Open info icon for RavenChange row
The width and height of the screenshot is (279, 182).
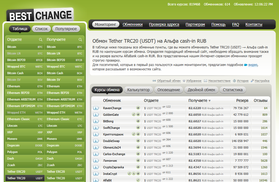pyautogui.click(x=96, y=108)
